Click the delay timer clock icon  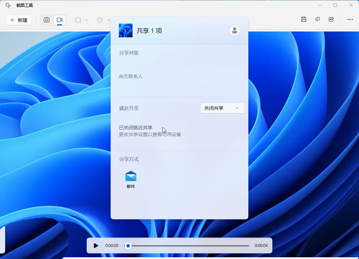click(100, 20)
